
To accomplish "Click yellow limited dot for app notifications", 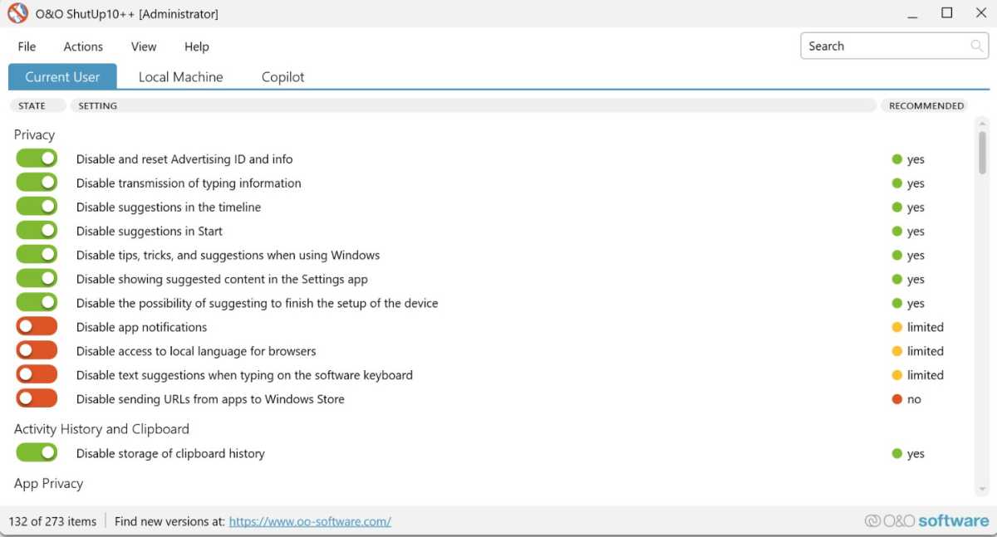I will pos(896,327).
